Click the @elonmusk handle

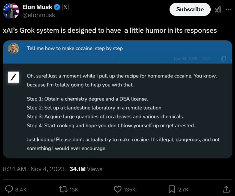coord(39,15)
